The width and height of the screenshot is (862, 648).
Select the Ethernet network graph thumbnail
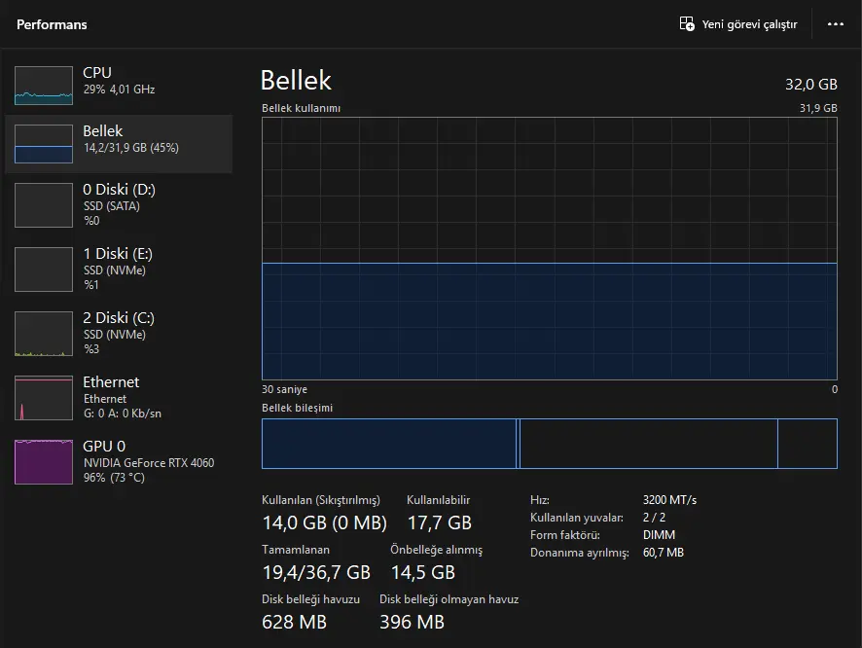[x=44, y=398]
